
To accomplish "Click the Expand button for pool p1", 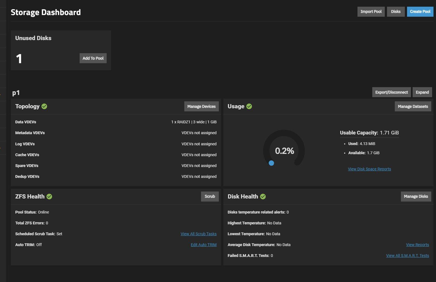I will click(422, 92).
